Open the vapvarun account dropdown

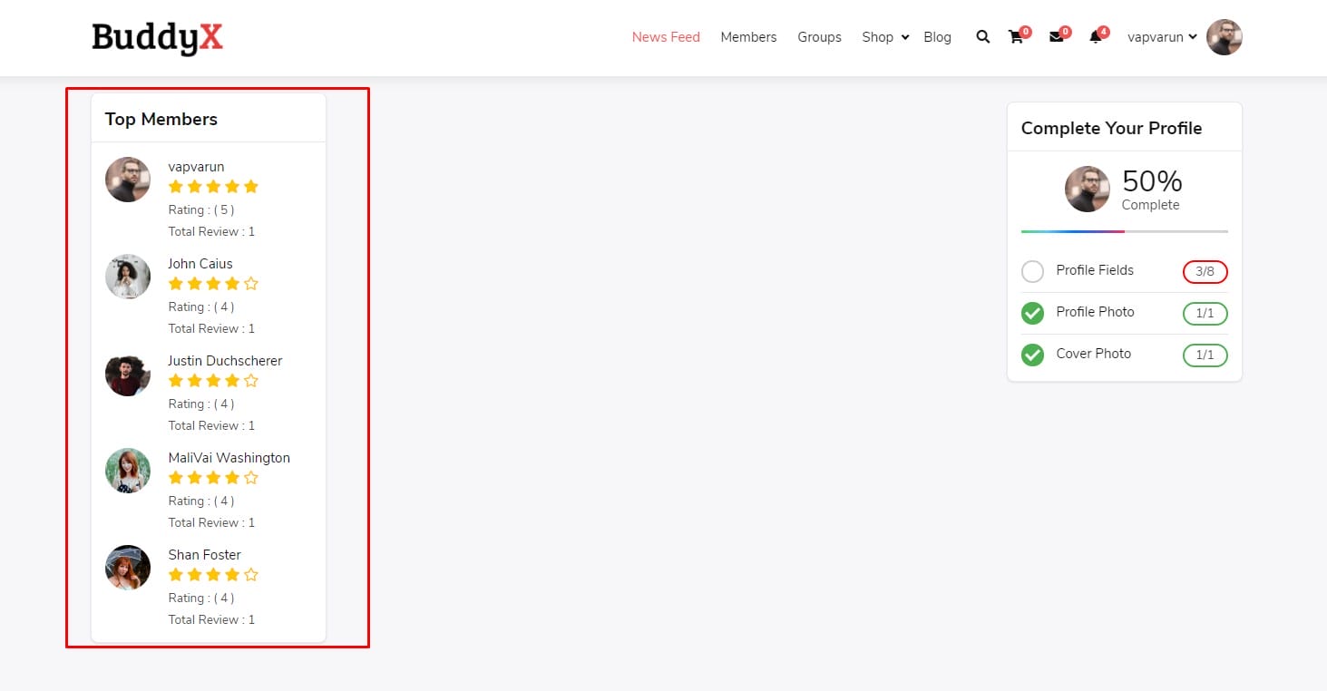(x=1161, y=37)
